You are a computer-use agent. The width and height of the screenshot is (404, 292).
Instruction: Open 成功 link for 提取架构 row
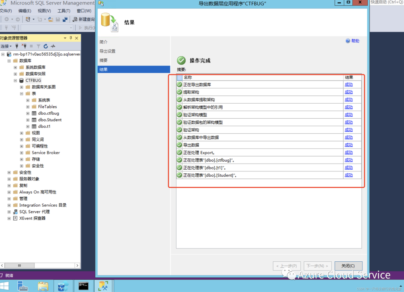[x=349, y=92]
